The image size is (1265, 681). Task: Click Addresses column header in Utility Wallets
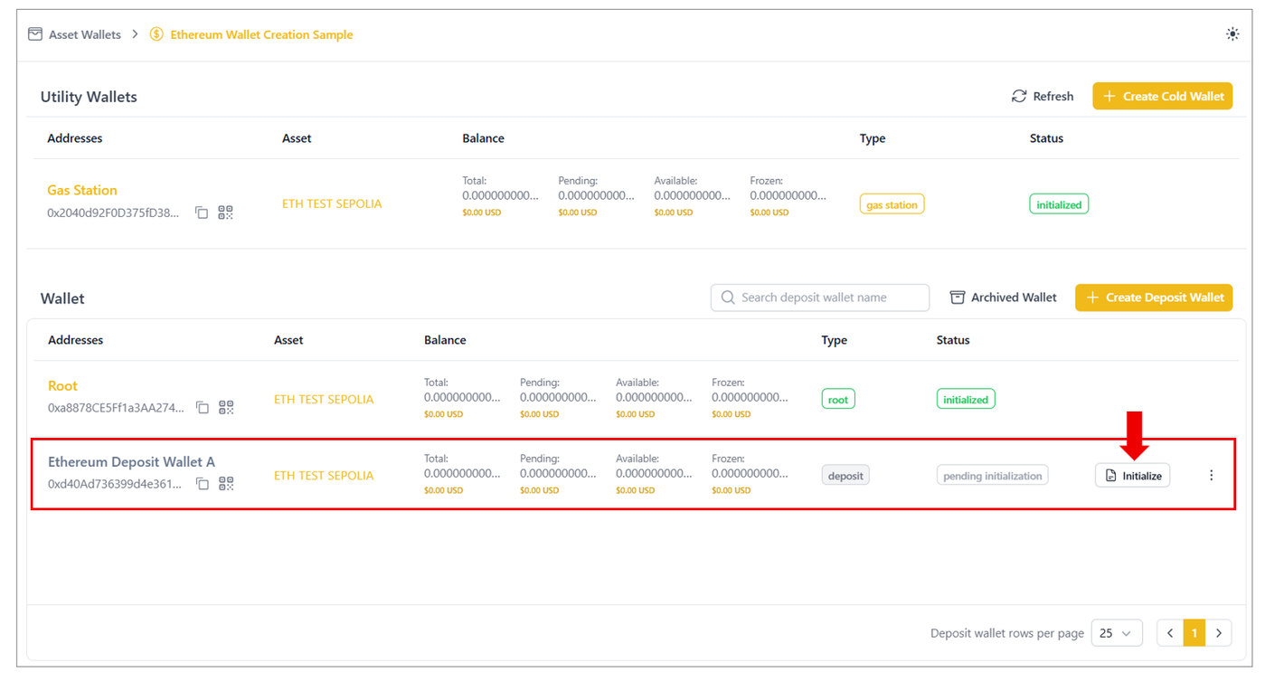[75, 138]
